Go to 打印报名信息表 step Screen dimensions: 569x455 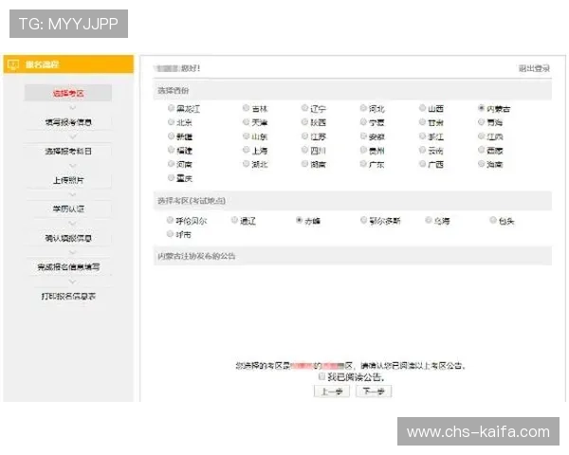[x=68, y=296]
